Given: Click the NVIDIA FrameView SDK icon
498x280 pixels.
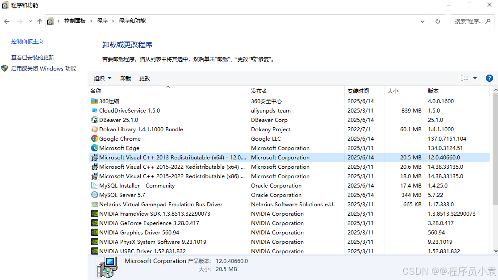Looking at the screenshot, I should click(x=94, y=213).
